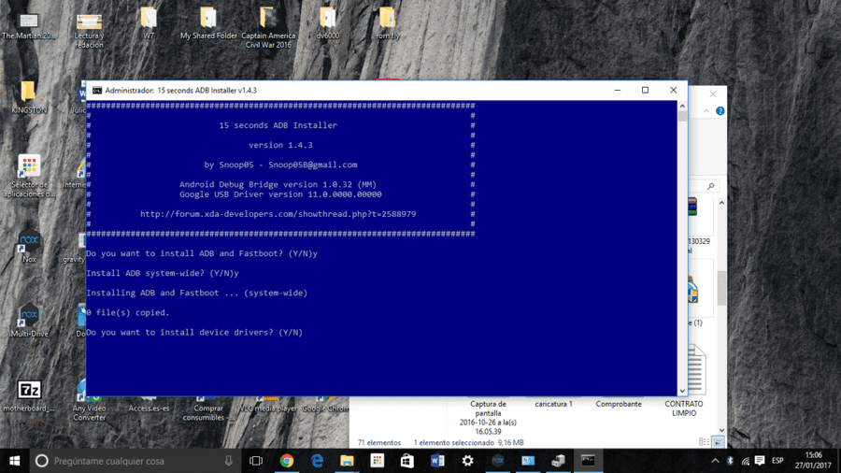Click the console scrollbar down arrow
This screenshot has width=841, height=473.
pyautogui.click(x=682, y=391)
